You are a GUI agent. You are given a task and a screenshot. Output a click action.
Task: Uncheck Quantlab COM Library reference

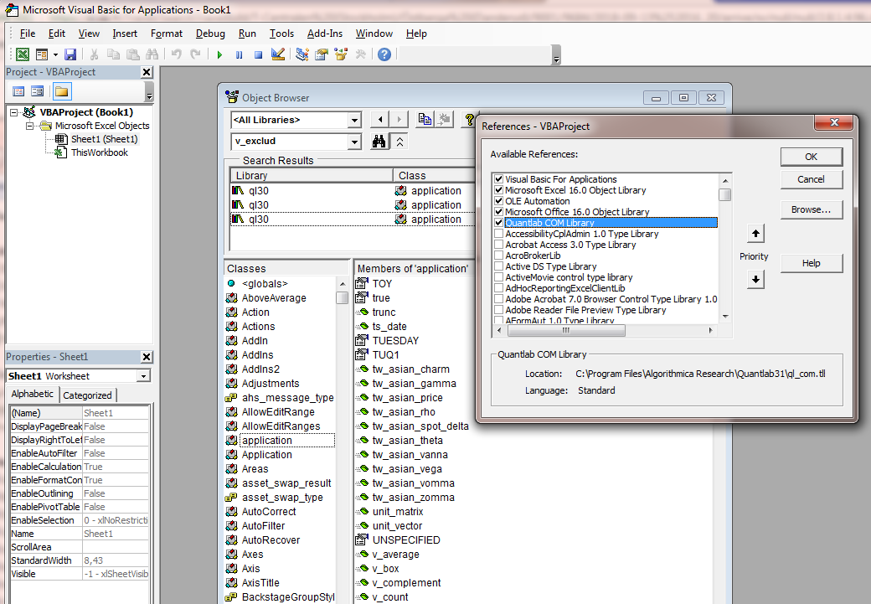click(x=499, y=223)
